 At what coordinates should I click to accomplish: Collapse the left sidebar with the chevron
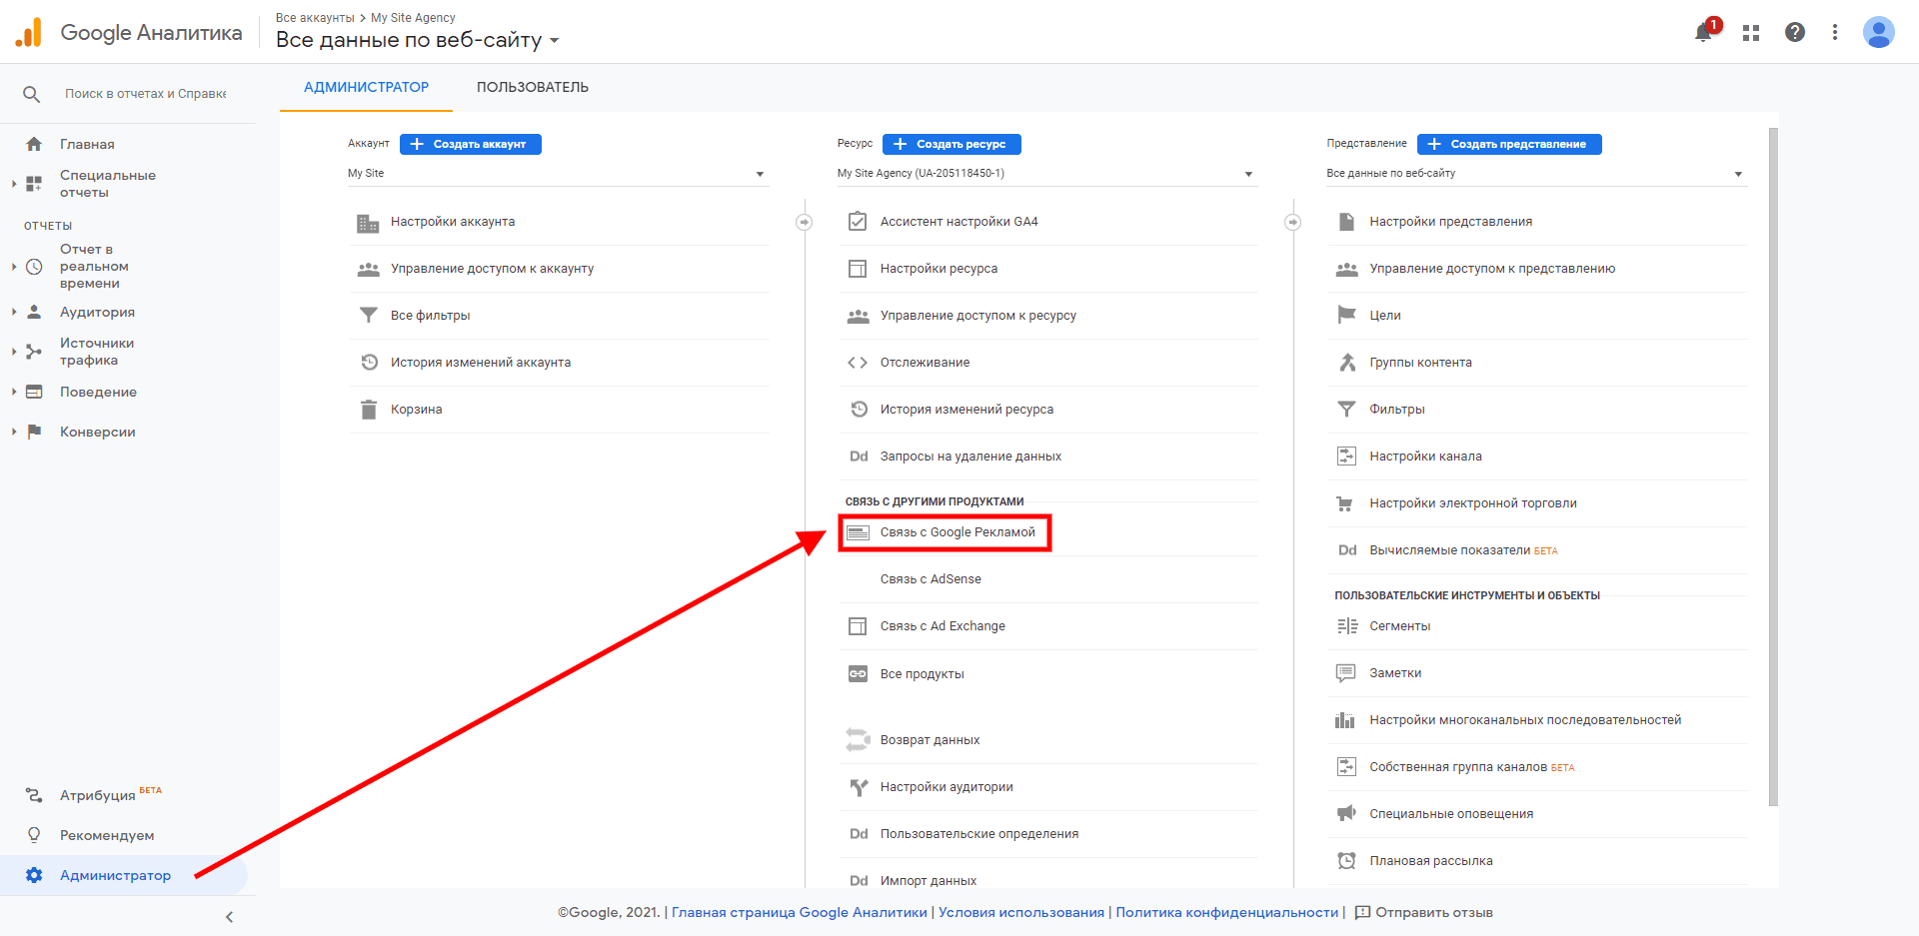point(229,917)
